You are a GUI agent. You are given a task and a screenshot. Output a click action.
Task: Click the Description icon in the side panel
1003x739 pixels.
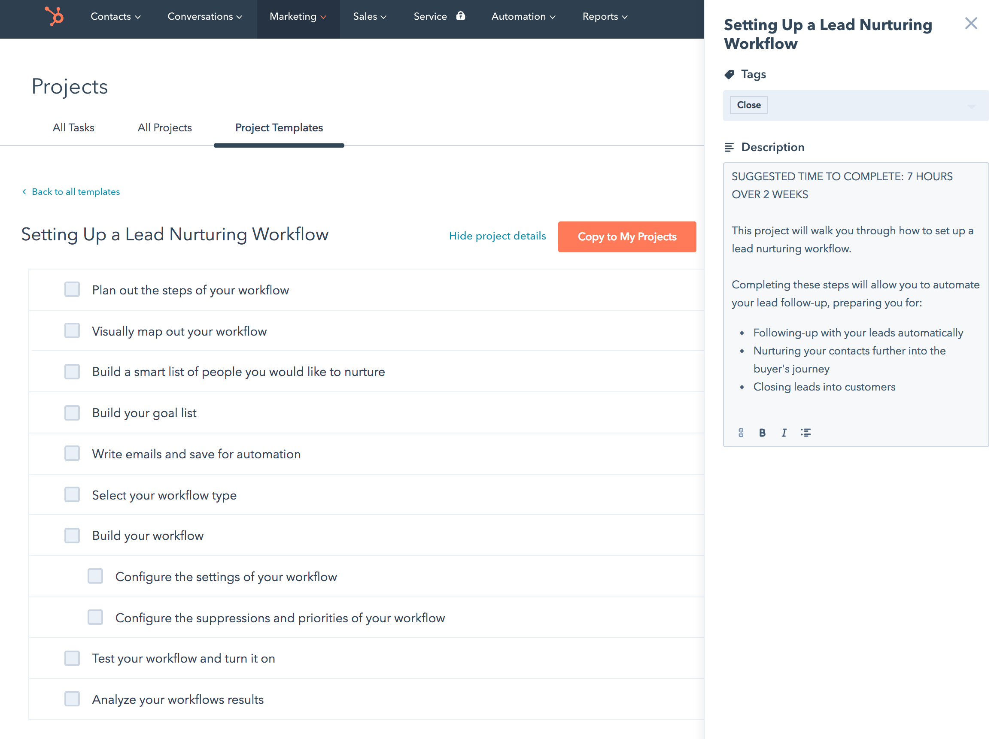pyautogui.click(x=730, y=147)
